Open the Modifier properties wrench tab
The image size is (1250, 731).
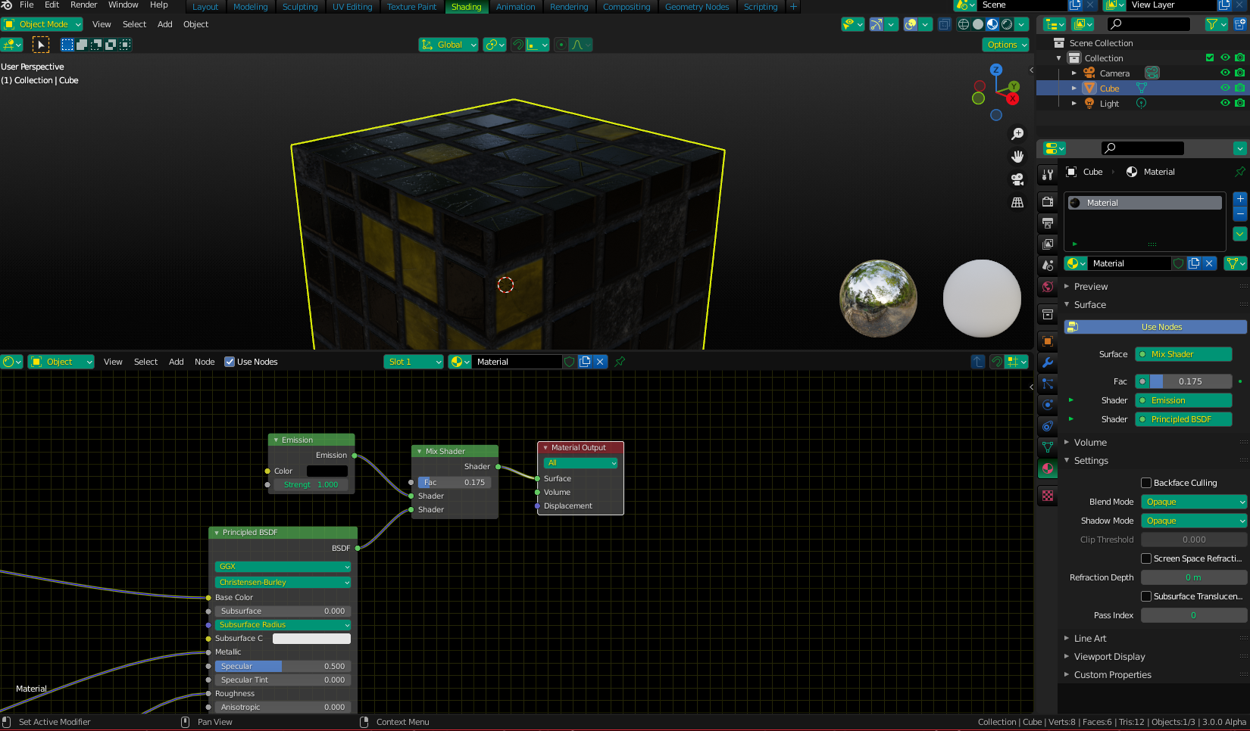click(1048, 362)
